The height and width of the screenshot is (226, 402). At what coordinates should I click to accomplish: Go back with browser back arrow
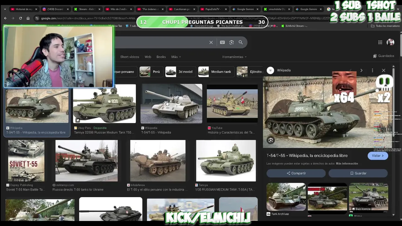pos(5,18)
